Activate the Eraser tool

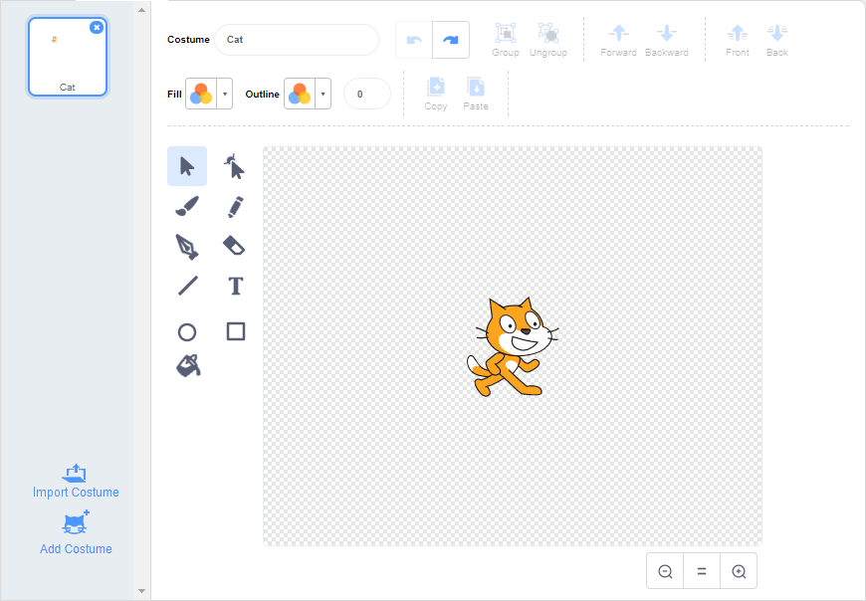[235, 246]
